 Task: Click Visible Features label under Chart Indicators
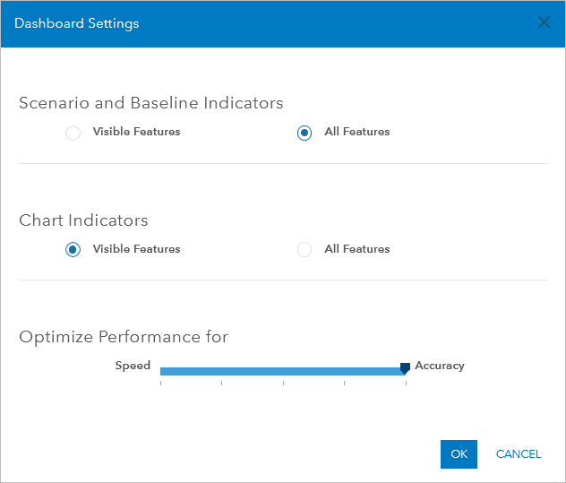click(x=136, y=249)
